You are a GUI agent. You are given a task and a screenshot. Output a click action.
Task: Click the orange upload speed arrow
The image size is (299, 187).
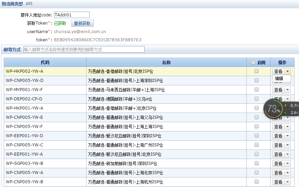[286, 105]
